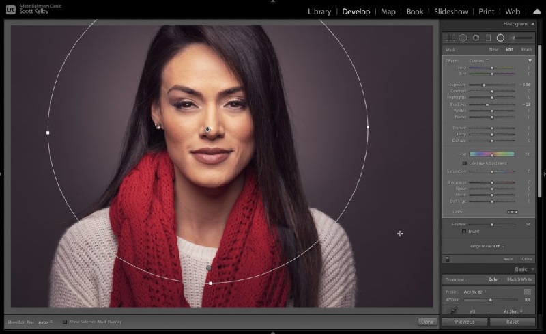The height and width of the screenshot is (334, 546).
Task: Select the Graduated Filter tool icon
Action: (488, 38)
